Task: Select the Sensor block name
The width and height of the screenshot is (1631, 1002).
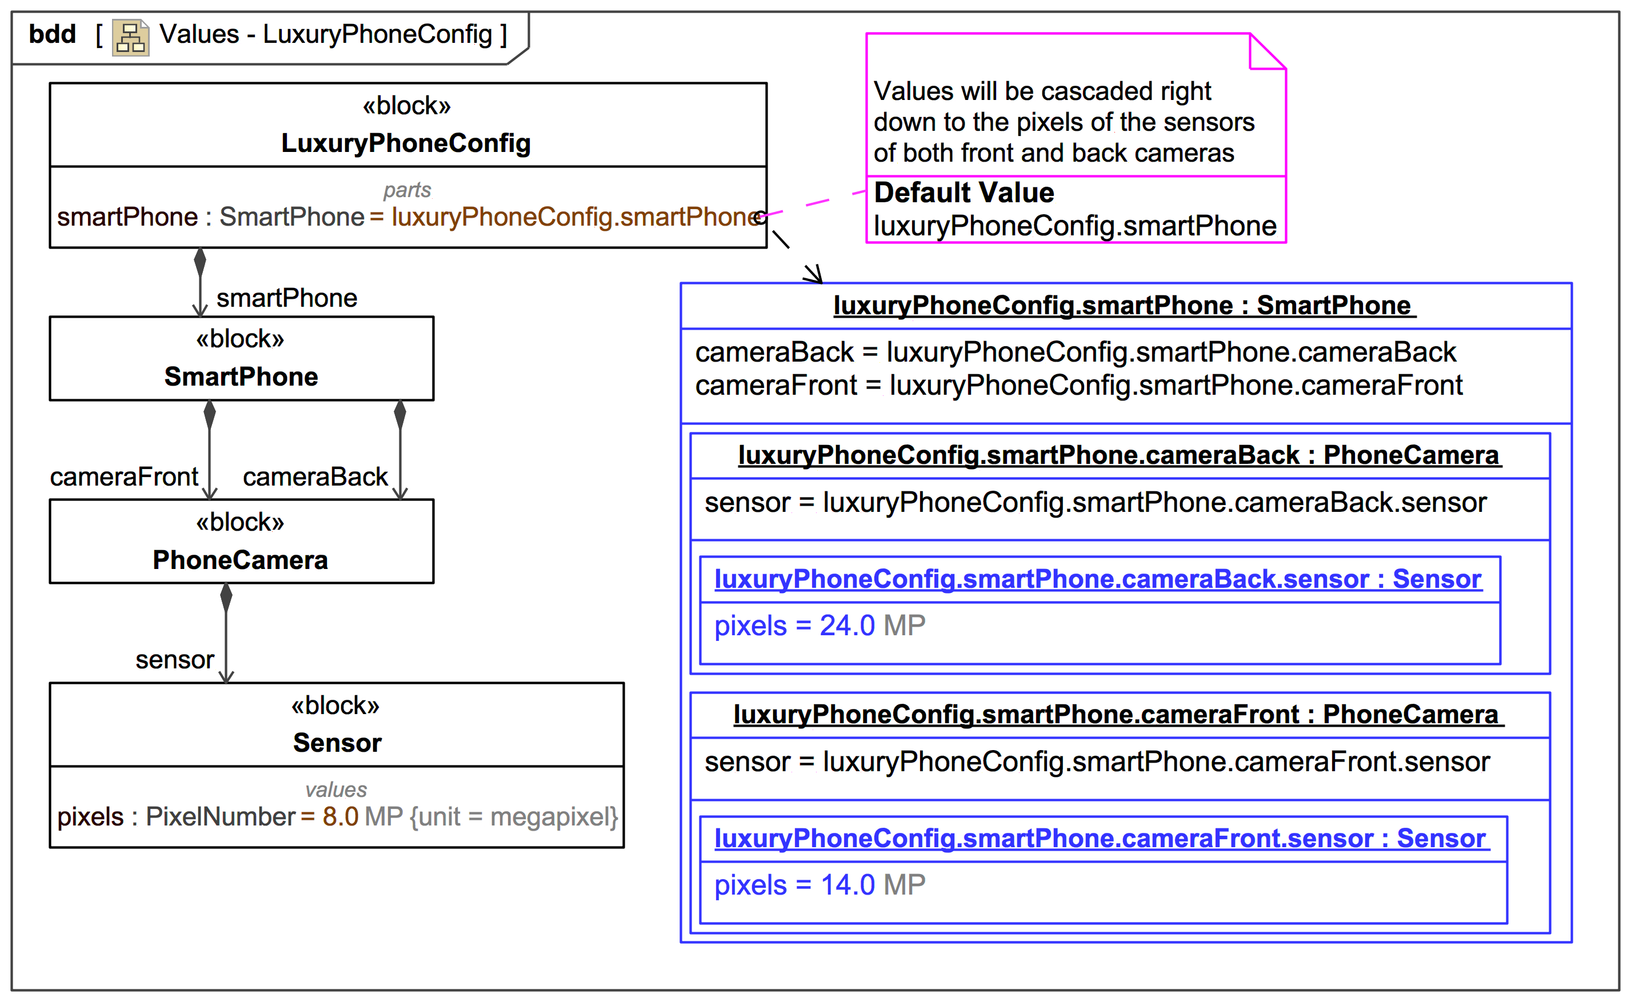Action: pos(337,743)
